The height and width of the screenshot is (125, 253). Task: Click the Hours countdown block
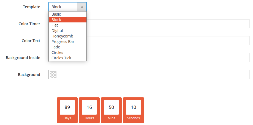point(89,110)
